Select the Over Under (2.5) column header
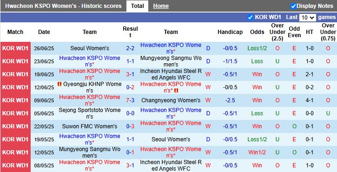Screen dimensions: 337x172 coord(278,32)
